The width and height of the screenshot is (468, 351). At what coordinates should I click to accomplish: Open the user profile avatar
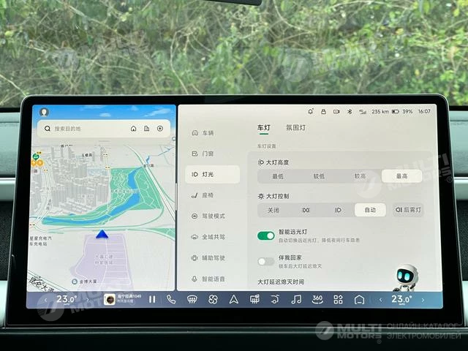coord(44,112)
